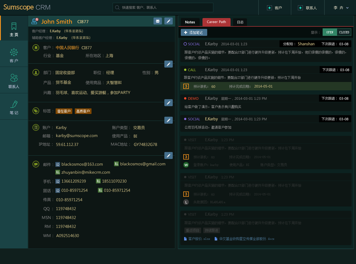The width and height of the screenshot is (356, 264).
Task: Click top bar 客户 add button
Action: click(x=275, y=8)
